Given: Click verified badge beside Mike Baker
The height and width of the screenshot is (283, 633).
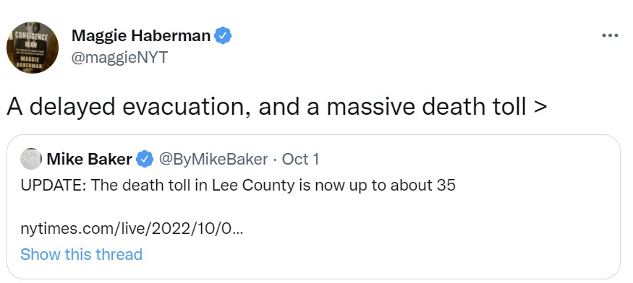Looking at the screenshot, I should 145,160.
